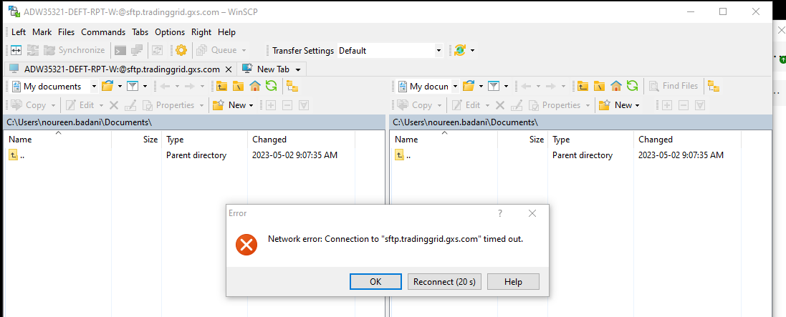This screenshot has height=317, width=786.
Task: Open the New Tab dropdown arrow
Action: tap(298, 69)
